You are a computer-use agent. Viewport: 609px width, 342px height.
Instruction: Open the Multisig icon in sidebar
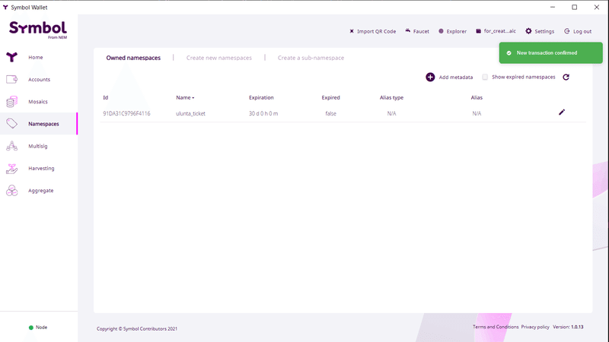11,146
